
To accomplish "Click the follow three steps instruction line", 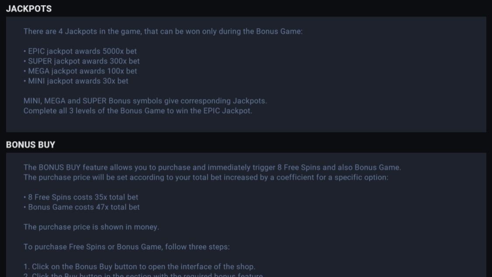I will pos(127,247).
